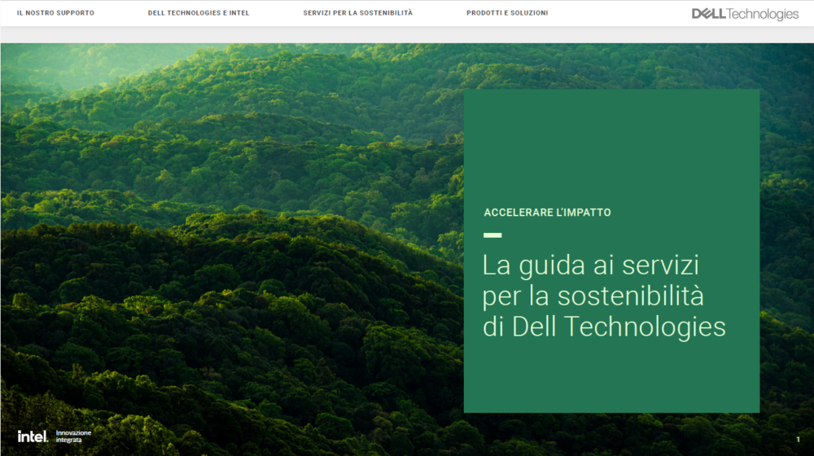
Task: Click page number 1
Action: [x=798, y=440]
